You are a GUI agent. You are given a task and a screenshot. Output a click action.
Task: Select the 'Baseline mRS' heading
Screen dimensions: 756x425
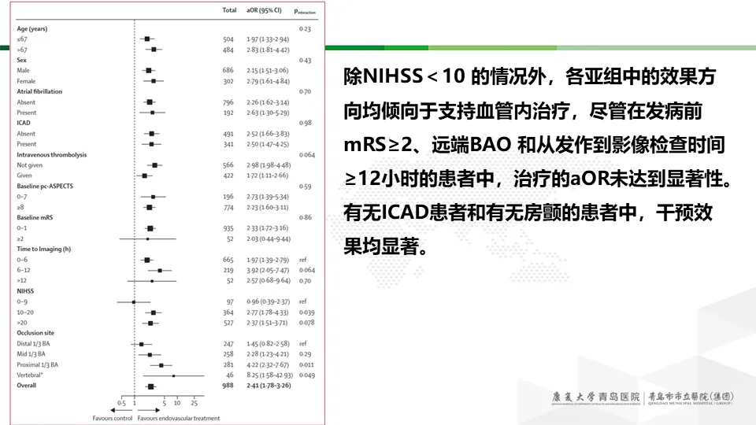point(35,217)
